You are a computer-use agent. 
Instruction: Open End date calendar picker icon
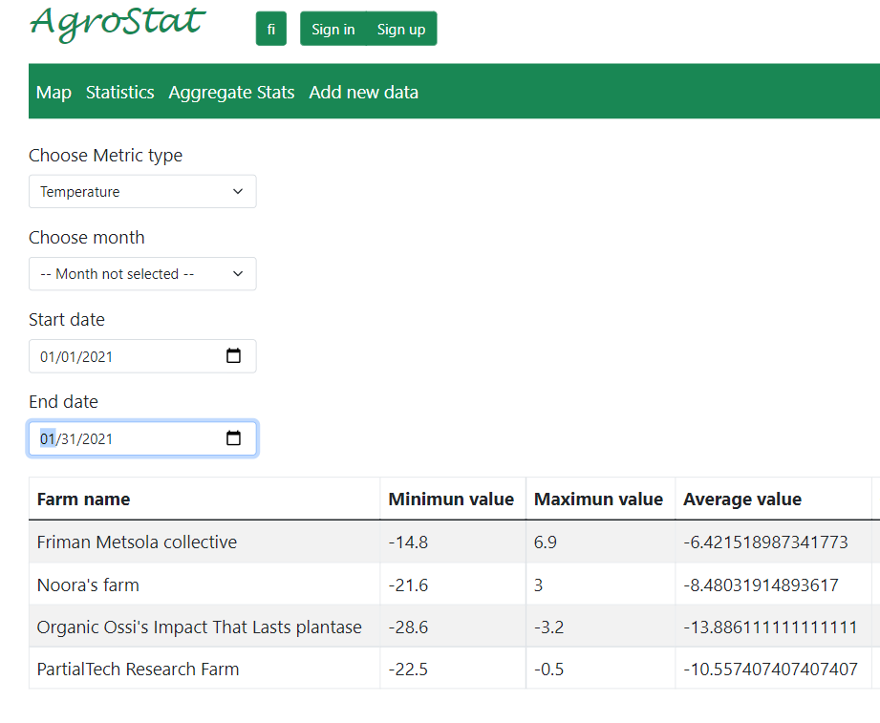233,438
